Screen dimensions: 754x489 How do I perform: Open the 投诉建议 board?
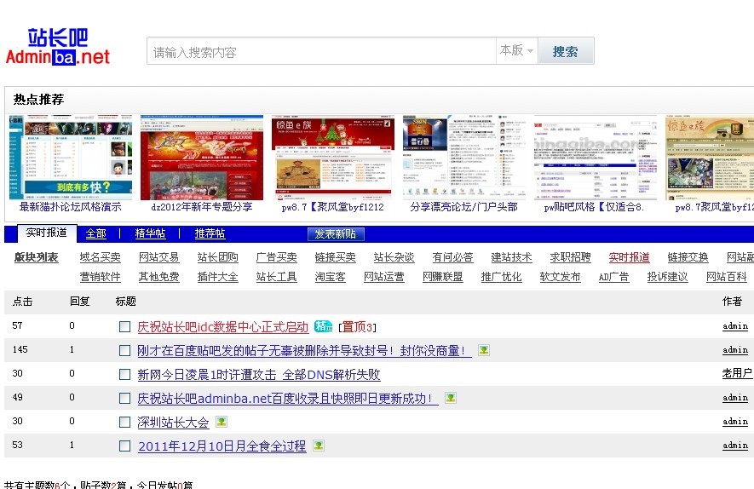coord(667,277)
